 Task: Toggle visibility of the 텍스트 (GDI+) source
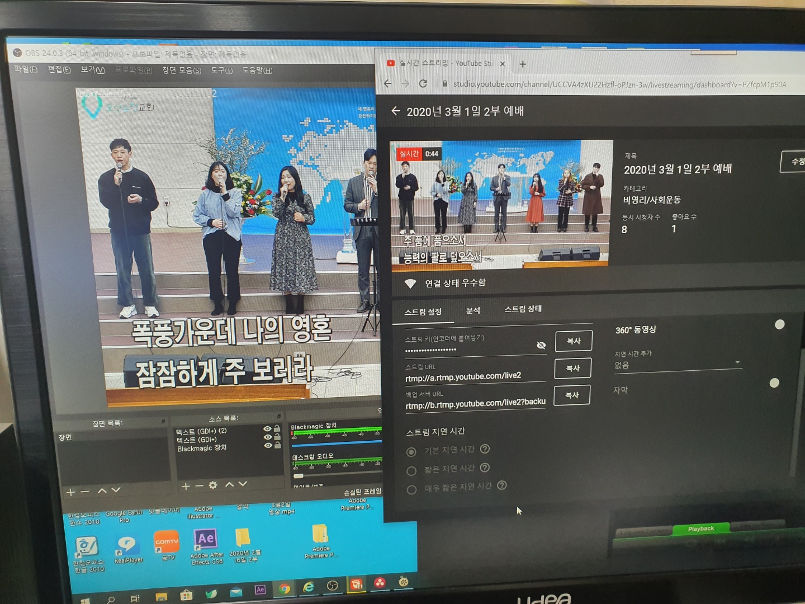tap(267, 437)
